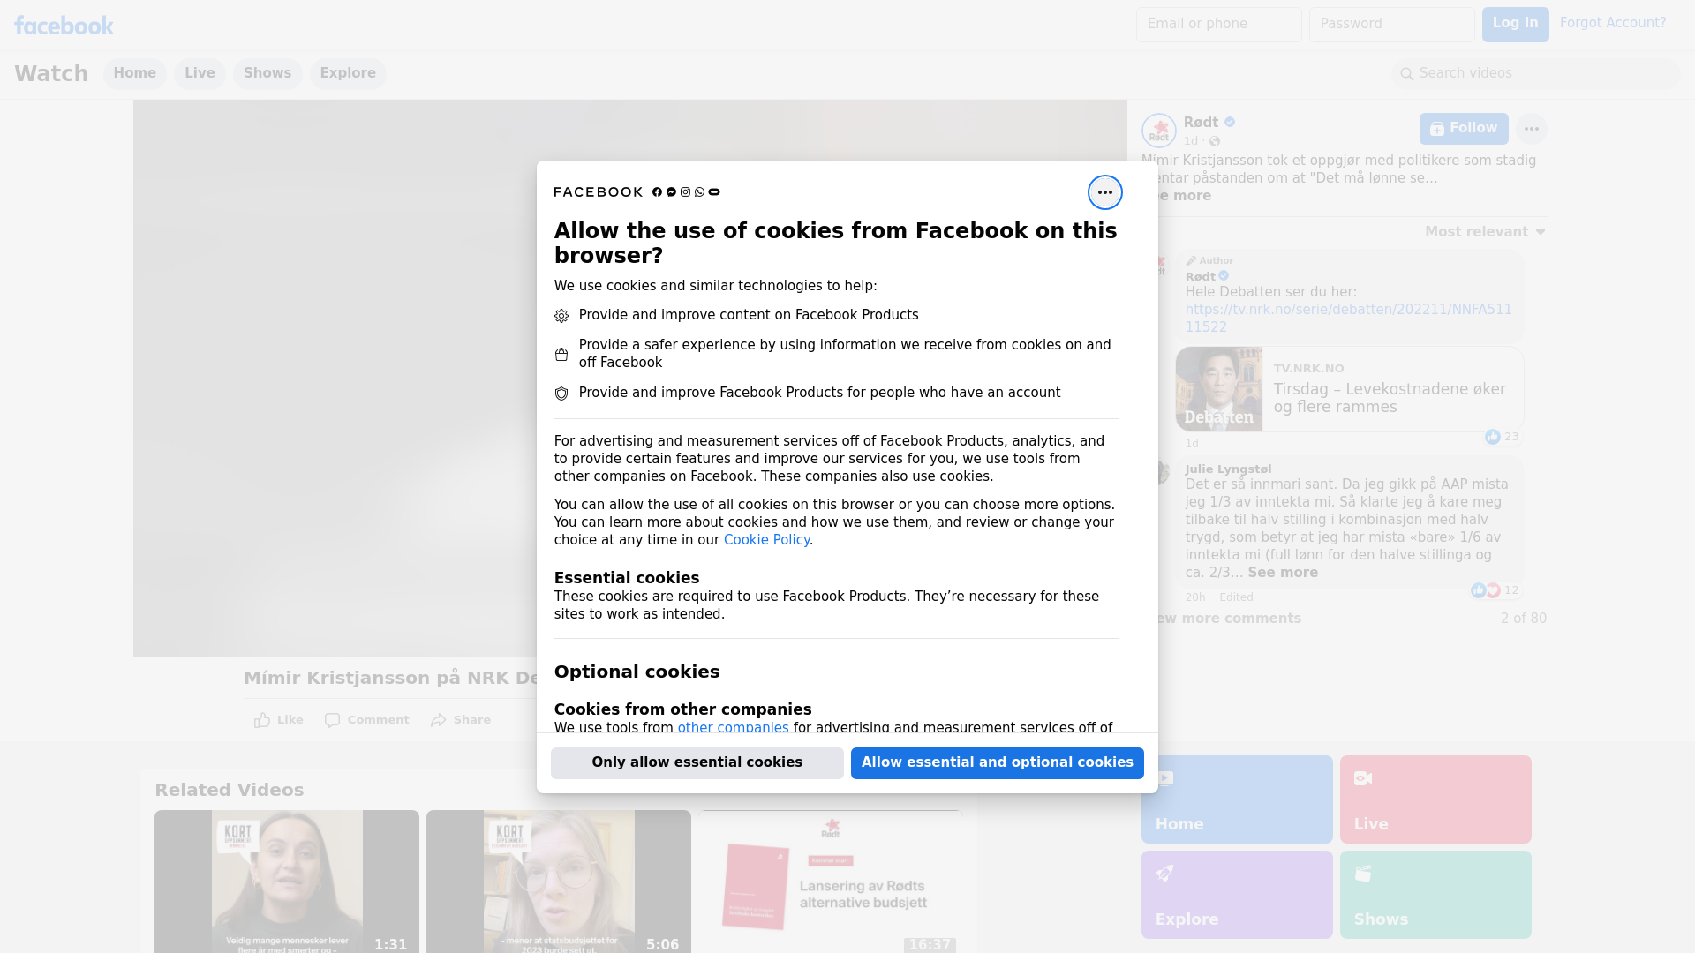The height and width of the screenshot is (953, 1695).
Task: Open the related video with 5:06 duration
Action: (559, 882)
